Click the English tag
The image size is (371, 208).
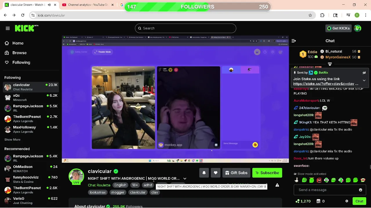120,185
